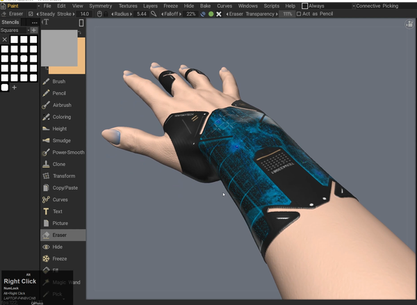Screen dimensions: 417x305
Task: Switch to the Freeze tool
Action: coord(60,258)
